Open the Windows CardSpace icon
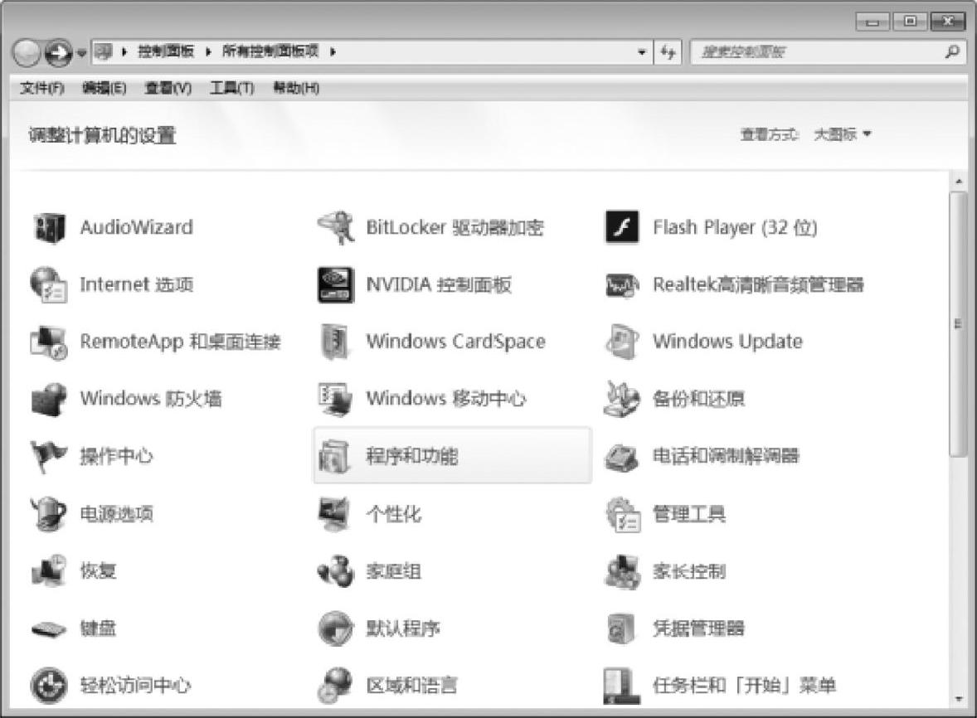 [336, 342]
